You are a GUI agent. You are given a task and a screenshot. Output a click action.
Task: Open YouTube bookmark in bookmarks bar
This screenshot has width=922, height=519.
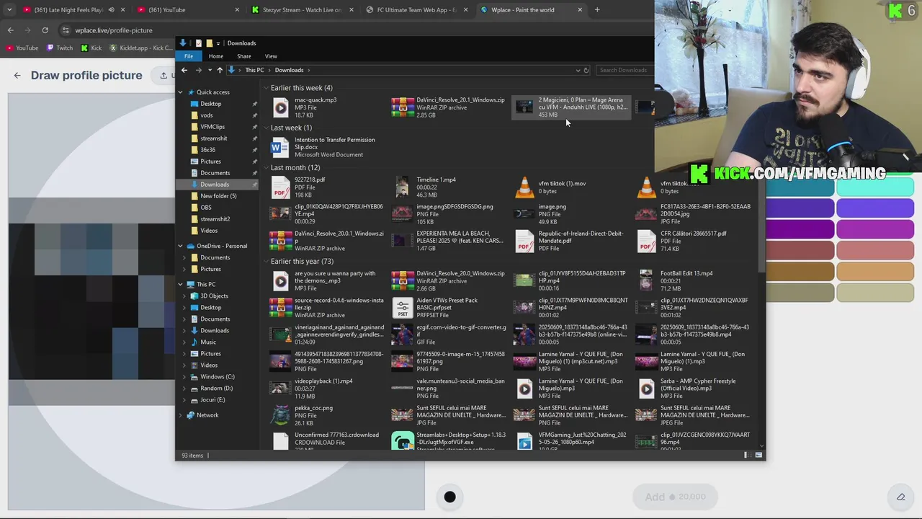click(22, 48)
